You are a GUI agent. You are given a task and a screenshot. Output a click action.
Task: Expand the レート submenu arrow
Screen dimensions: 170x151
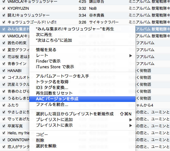(131, 56)
